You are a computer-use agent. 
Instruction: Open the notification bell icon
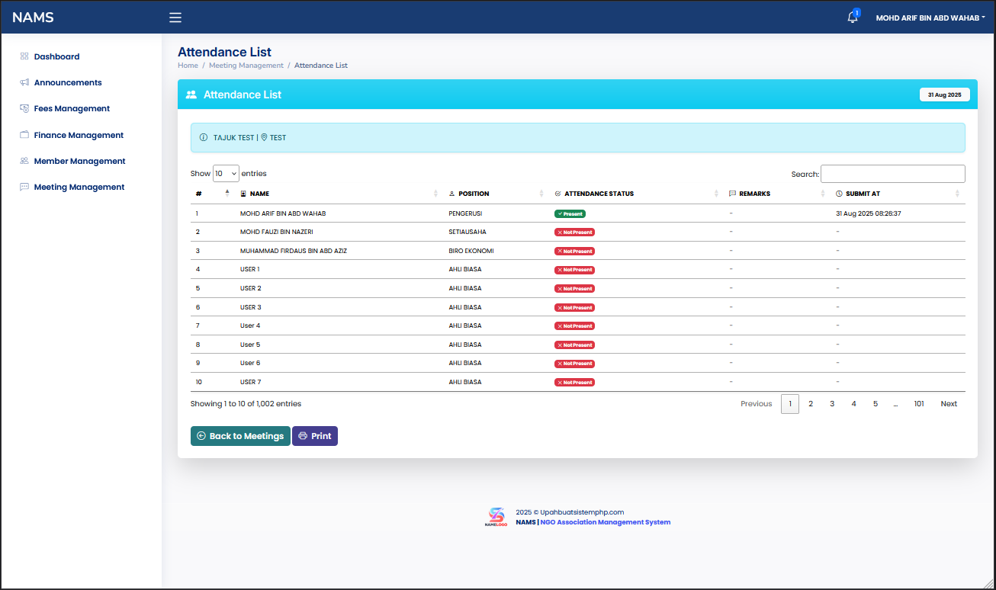tap(853, 18)
